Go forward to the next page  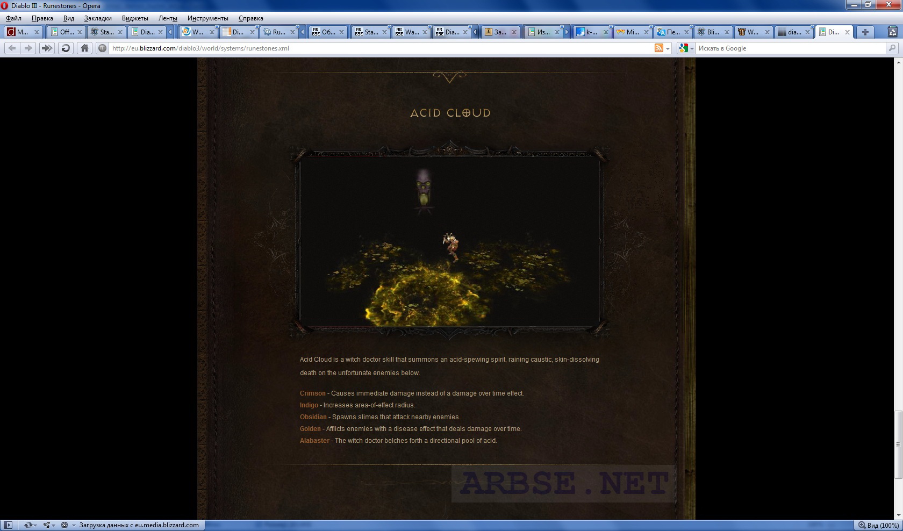tap(28, 48)
